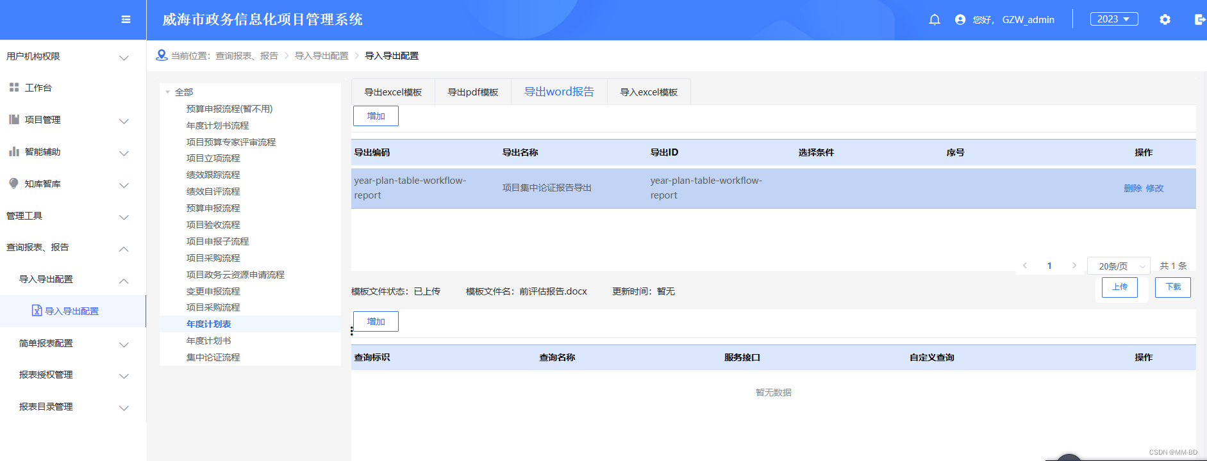Click 增加 above the export table
1207x461 pixels.
pos(376,116)
